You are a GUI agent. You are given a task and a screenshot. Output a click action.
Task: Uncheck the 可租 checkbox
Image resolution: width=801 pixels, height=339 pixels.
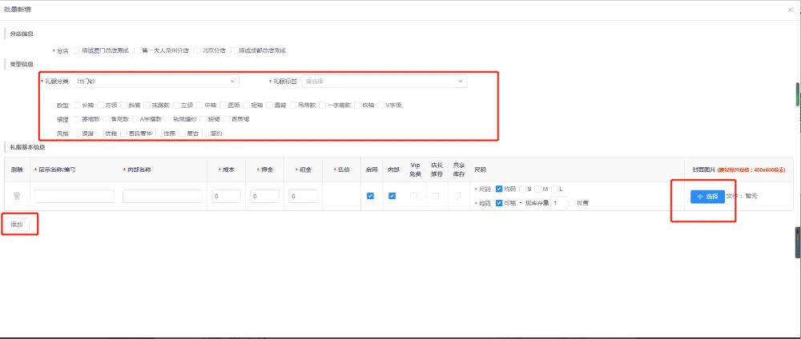click(x=499, y=203)
